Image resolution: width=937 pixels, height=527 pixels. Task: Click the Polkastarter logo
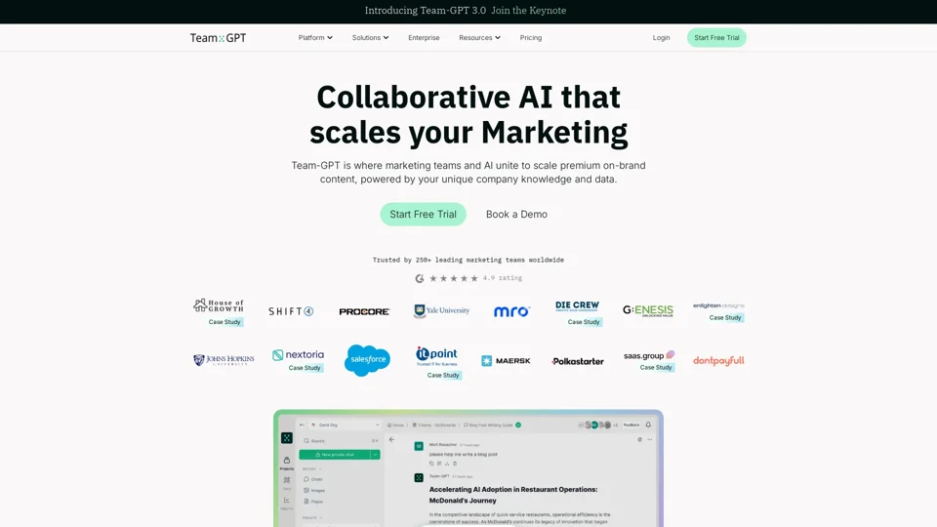(x=578, y=361)
